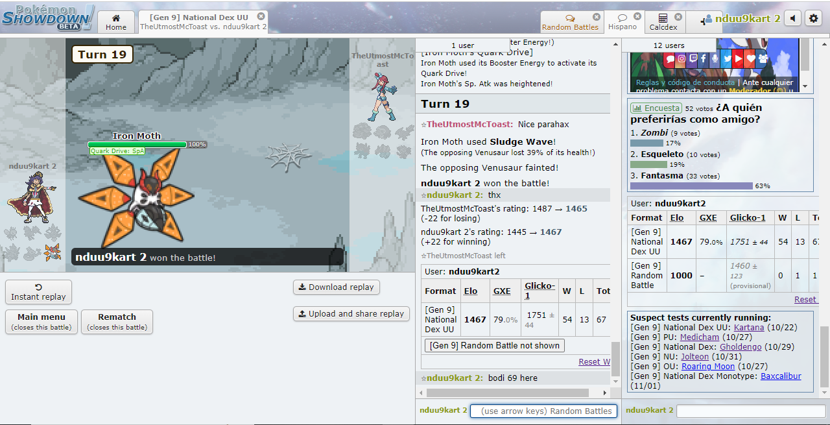Click Iron Moth's green HP bar
This screenshot has width=830, height=425.
click(x=137, y=145)
